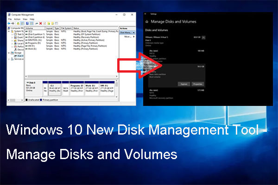Click the red X delete toolbar icon
278x185 pixels.
[x=41, y=24]
